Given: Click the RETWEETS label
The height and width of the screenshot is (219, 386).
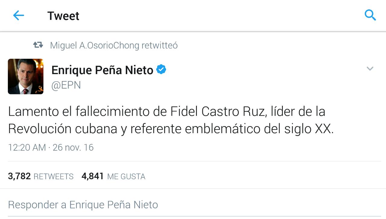Looking at the screenshot, I should (53, 177).
